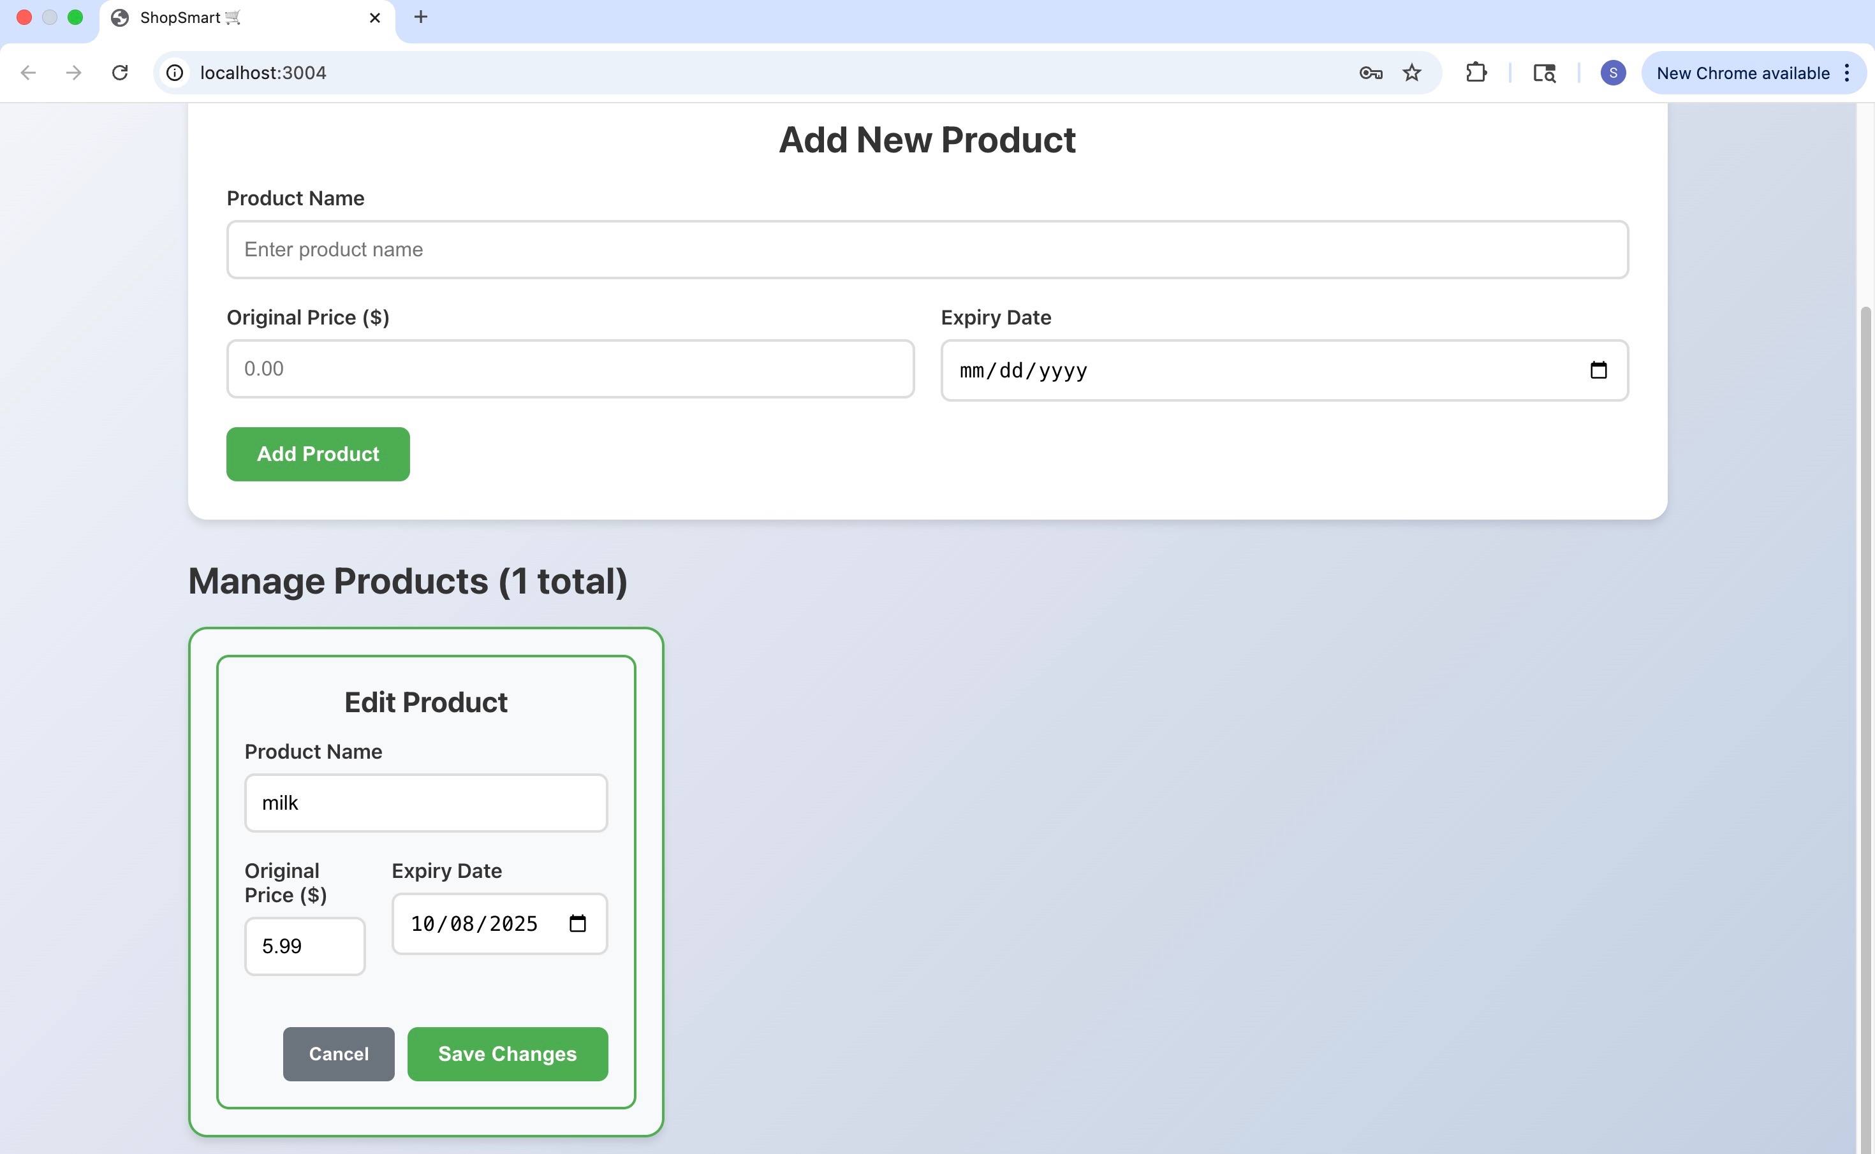Open Chrome three-dot menu
Image resolution: width=1875 pixels, height=1154 pixels.
(1847, 73)
